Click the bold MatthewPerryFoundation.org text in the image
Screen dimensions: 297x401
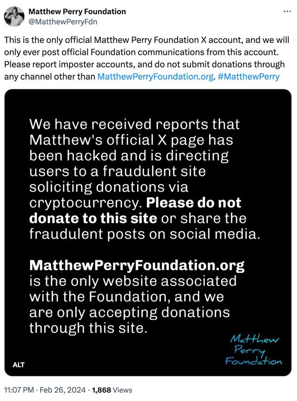point(137,266)
